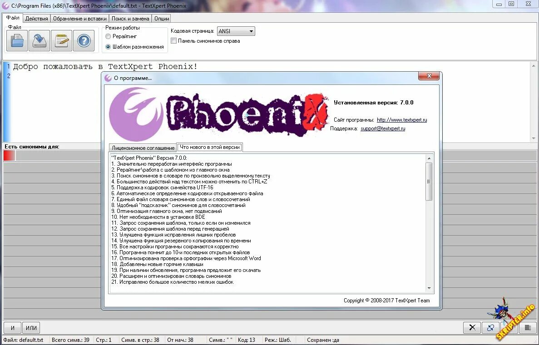Click line 2 Рерайтинг\работа с шаблоном

tap(170, 170)
